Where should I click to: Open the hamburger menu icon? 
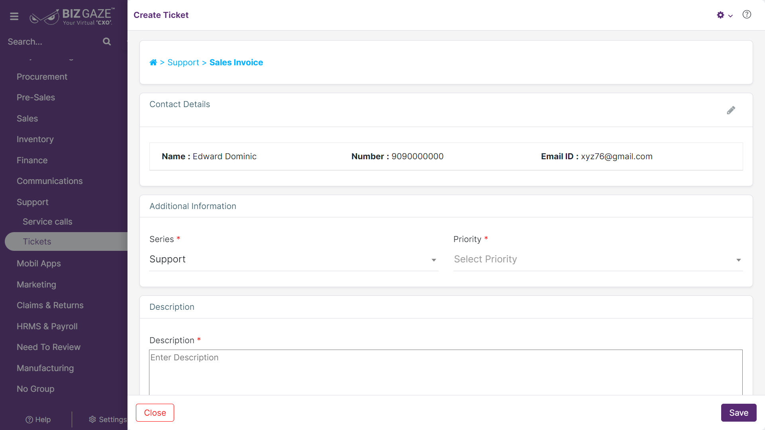click(x=14, y=16)
